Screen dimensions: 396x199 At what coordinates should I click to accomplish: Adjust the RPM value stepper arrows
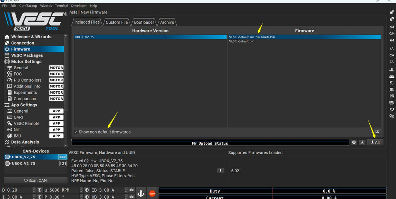pyautogui.click(x=81, y=190)
